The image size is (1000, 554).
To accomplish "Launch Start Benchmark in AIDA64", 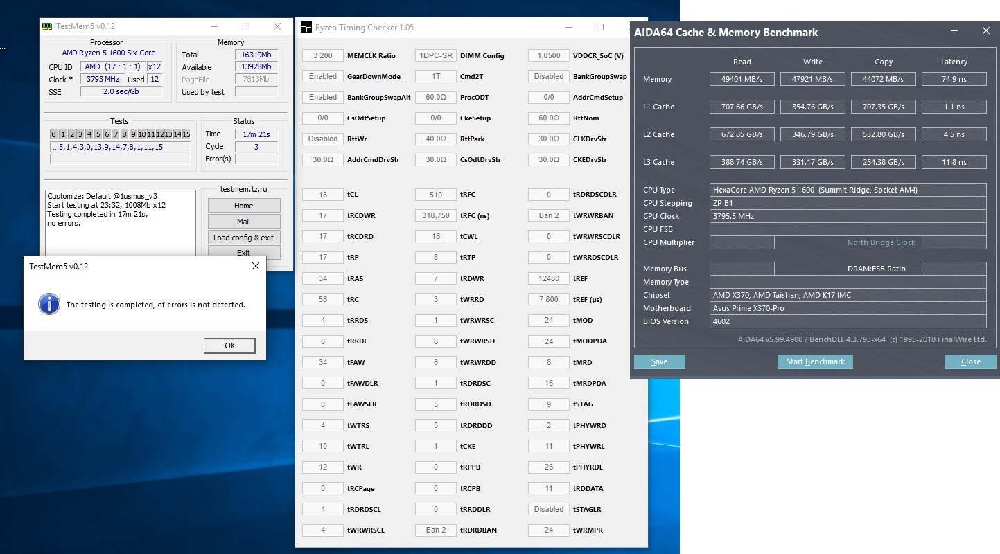I will 816,361.
